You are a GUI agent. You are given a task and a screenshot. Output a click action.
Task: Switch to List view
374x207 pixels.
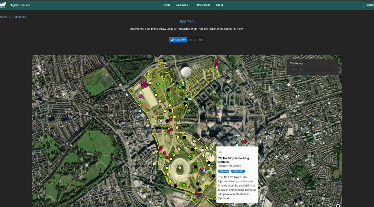[196, 40]
